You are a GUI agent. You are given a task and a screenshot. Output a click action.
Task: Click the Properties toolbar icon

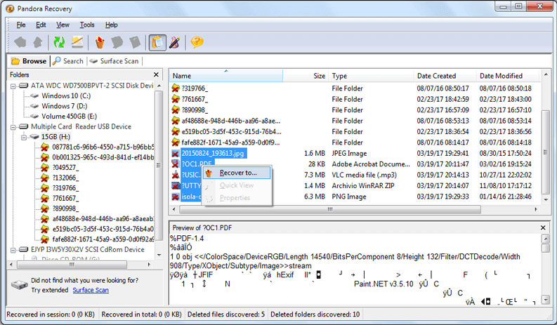[x=135, y=42]
